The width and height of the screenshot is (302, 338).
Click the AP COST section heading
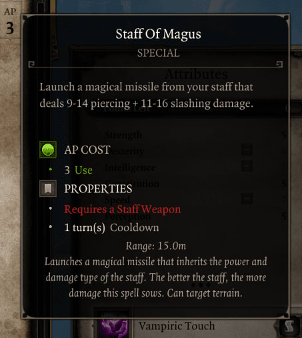87,150
